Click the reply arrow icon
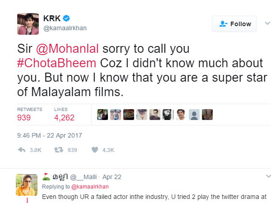This screenshot has height=203, width=271. (22, 150)
